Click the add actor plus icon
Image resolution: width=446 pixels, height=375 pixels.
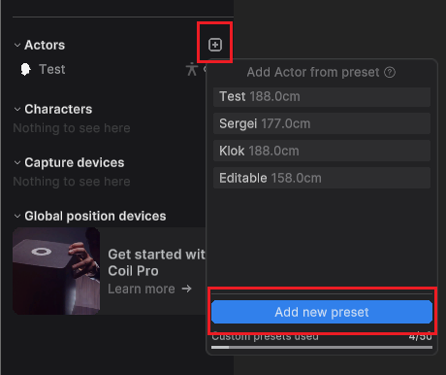tap(215, 45)
